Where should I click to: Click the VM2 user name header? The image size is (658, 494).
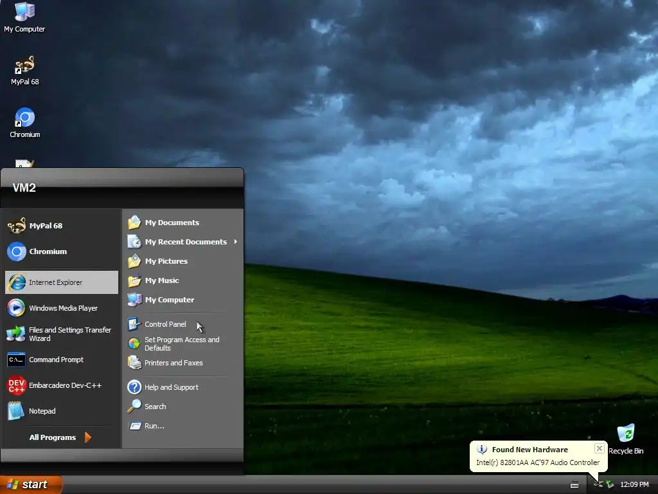(x=24, y=188)
